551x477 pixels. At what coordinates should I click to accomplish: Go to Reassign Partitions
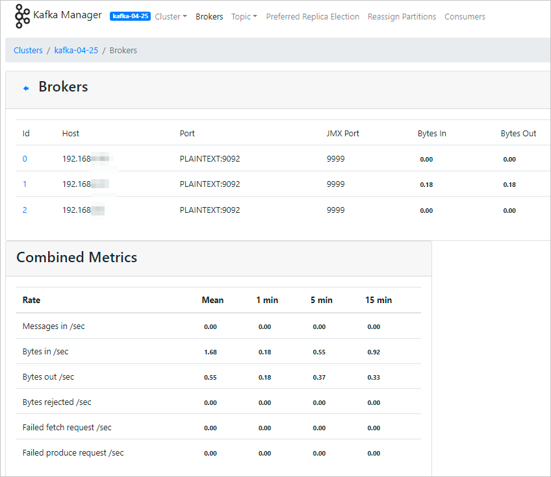(402, 16)
